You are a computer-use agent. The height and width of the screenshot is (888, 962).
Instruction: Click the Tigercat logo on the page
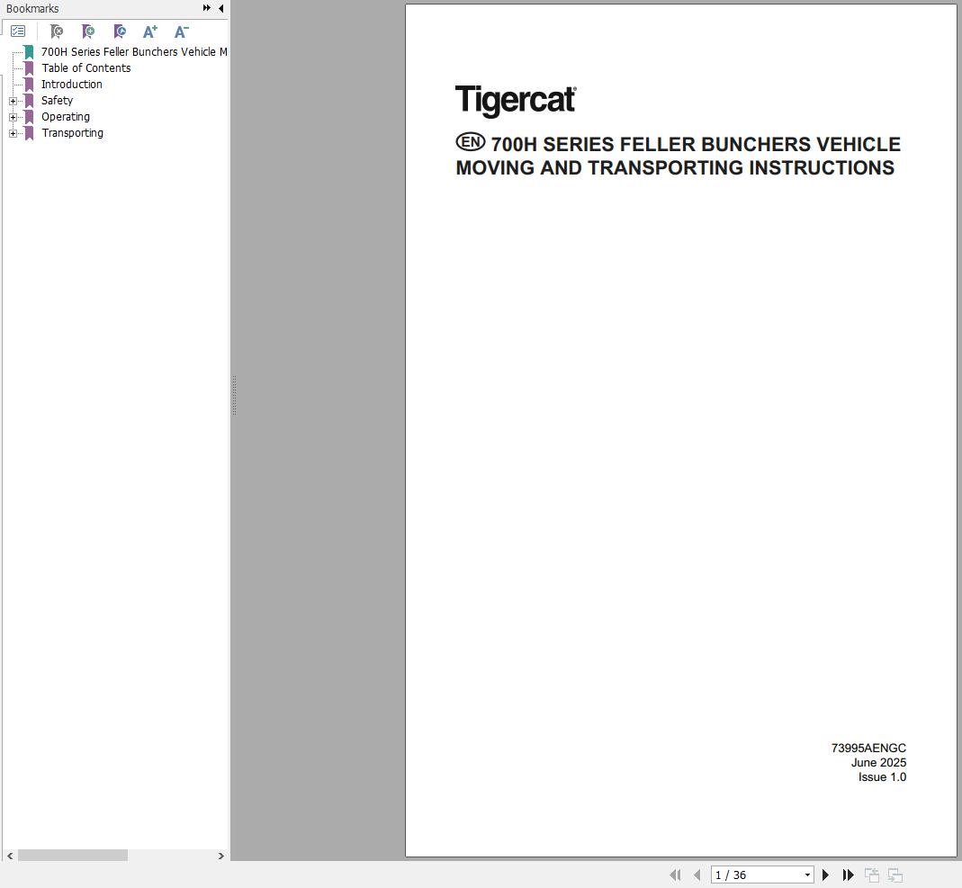click(516, 101)
